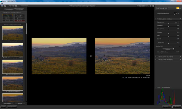This screenshot has width=182, height=109.
Task: Filter presets by Paesaggio category
Action: pyautogui.click(x=20, y=15)
